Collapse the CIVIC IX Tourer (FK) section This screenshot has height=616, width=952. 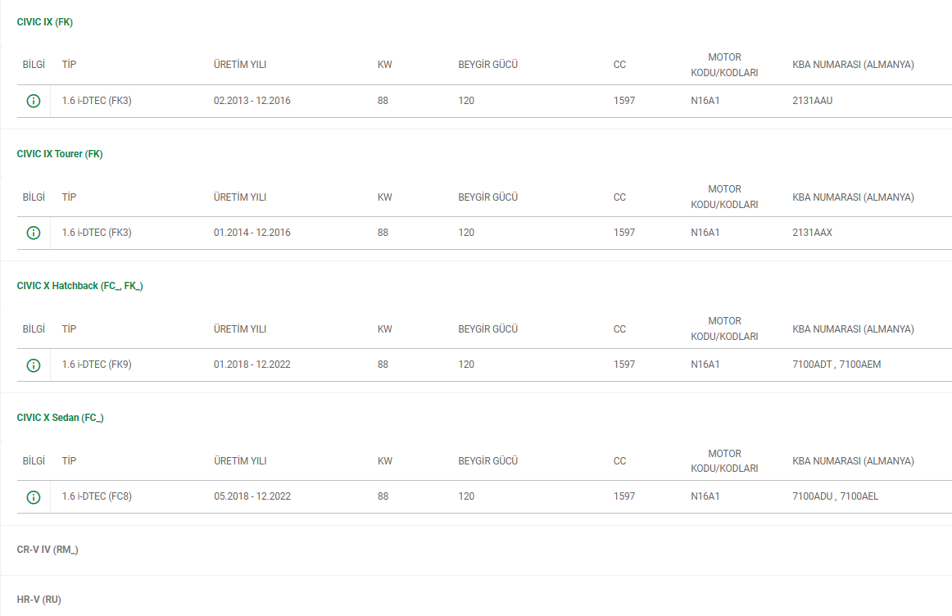click(60, 154)
